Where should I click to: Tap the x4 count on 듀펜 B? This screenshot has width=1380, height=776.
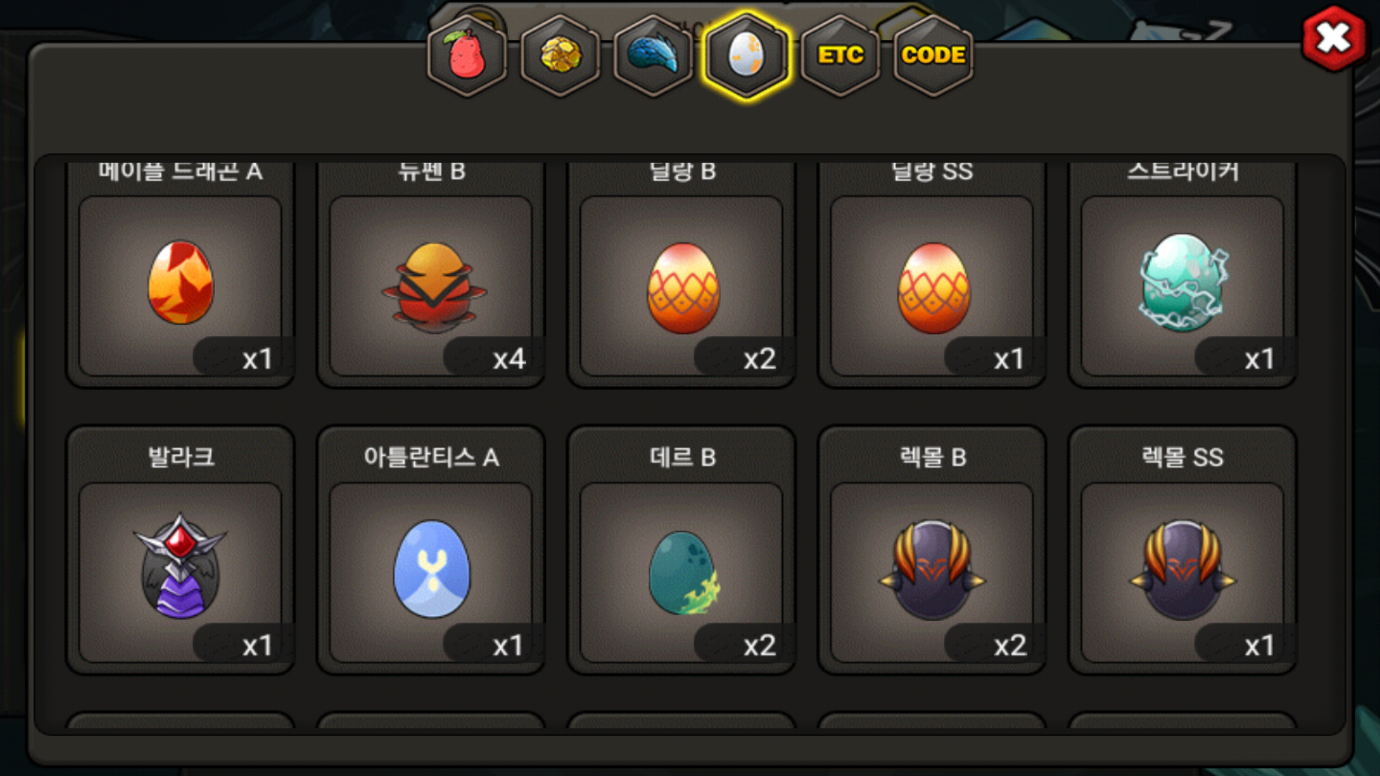(508, 359)
